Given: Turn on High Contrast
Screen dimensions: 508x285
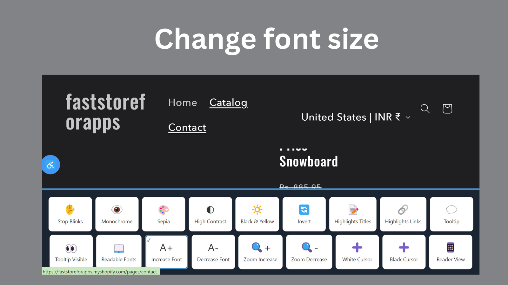Looking at the screenshot, I should pyautogui.click(x=210, y=214).
